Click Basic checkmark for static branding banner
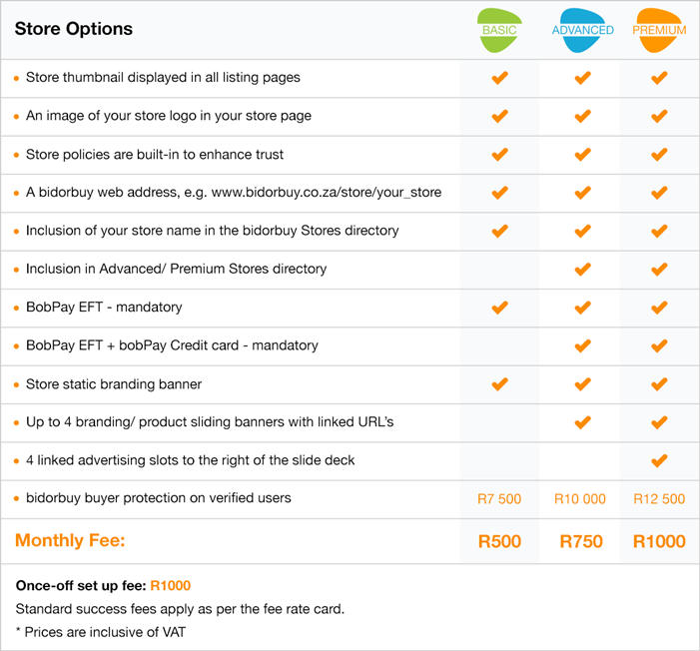The image size is (700, 651). click(x=500, y=384)
